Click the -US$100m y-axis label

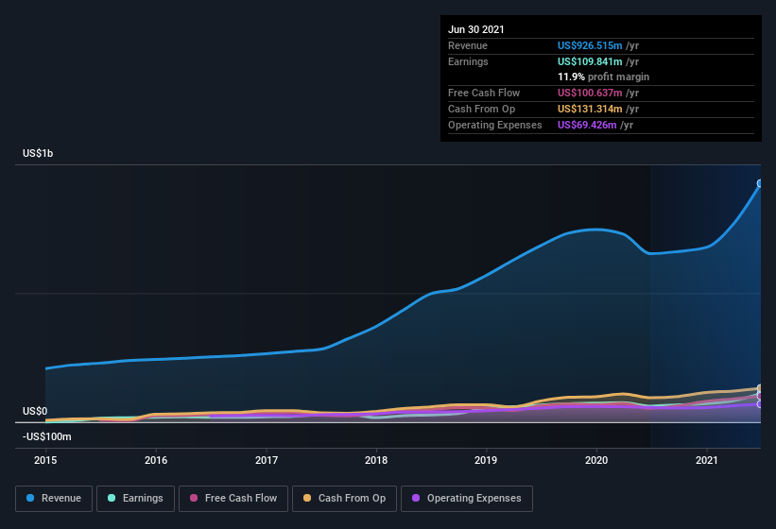47,436
